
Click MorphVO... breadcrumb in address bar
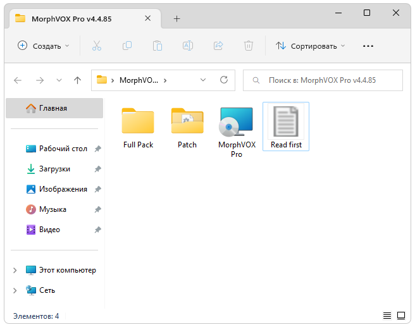(x=139, y=80)
